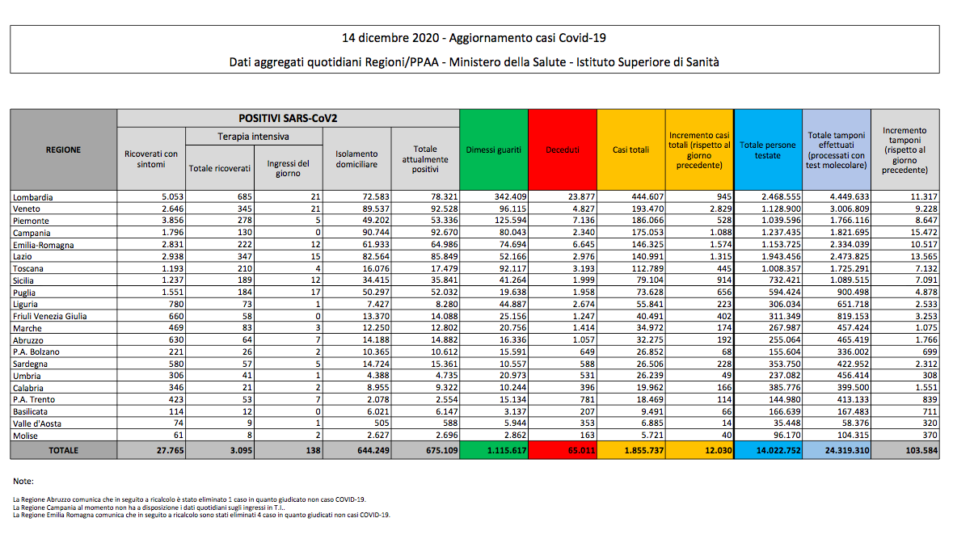Select the Isolamento domiciliare column header
Viewport: 974px width, 535px height.
click(356, 159)
